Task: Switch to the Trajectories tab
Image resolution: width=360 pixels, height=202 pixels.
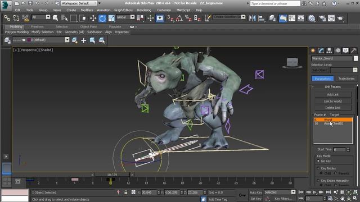Action: click(346, 79)
